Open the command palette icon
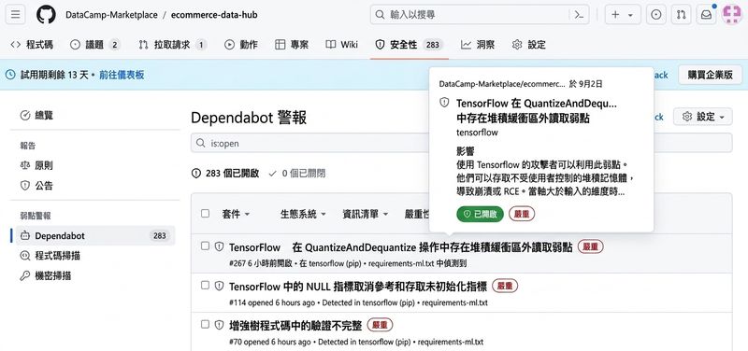Viewport: 748px width, 351px height. pyautogui.click(x=579, y=15)
